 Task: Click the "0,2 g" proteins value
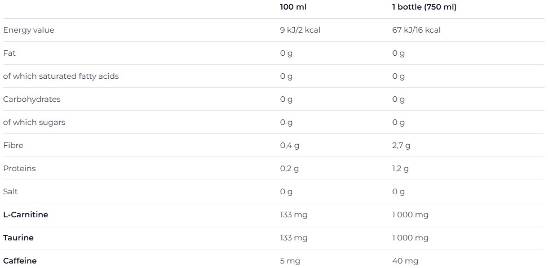coord(289,169)
